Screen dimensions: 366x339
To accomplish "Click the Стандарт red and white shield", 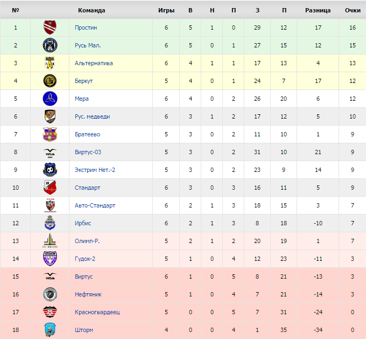I will [x=50, y=188].
